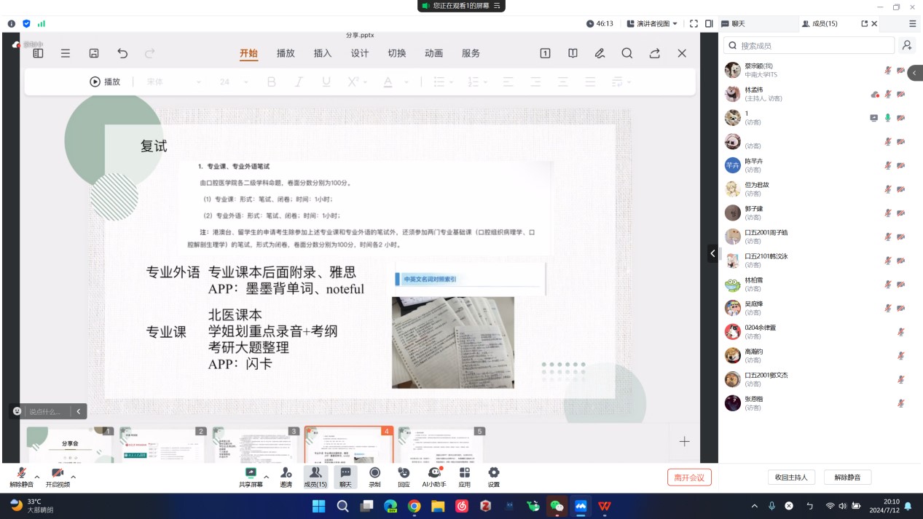Open the 邀请 invite icon

tap(286, 474)
